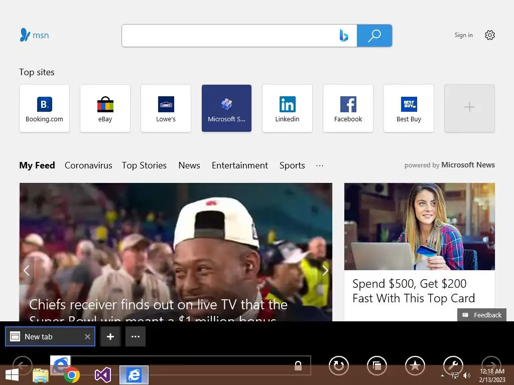Select the Entertainment tab
Viewport: 514px width, 385px height.
(x=239, y=165)
